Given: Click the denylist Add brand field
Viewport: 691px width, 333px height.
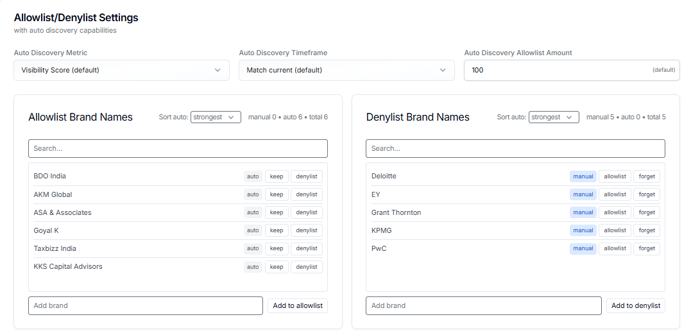Looking at the screenshot, I should coord(483,305).
